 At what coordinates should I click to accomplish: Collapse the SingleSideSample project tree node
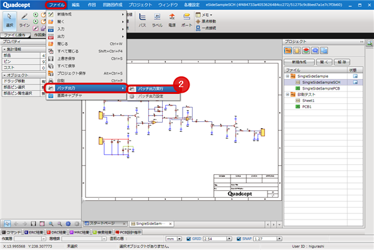287,76
